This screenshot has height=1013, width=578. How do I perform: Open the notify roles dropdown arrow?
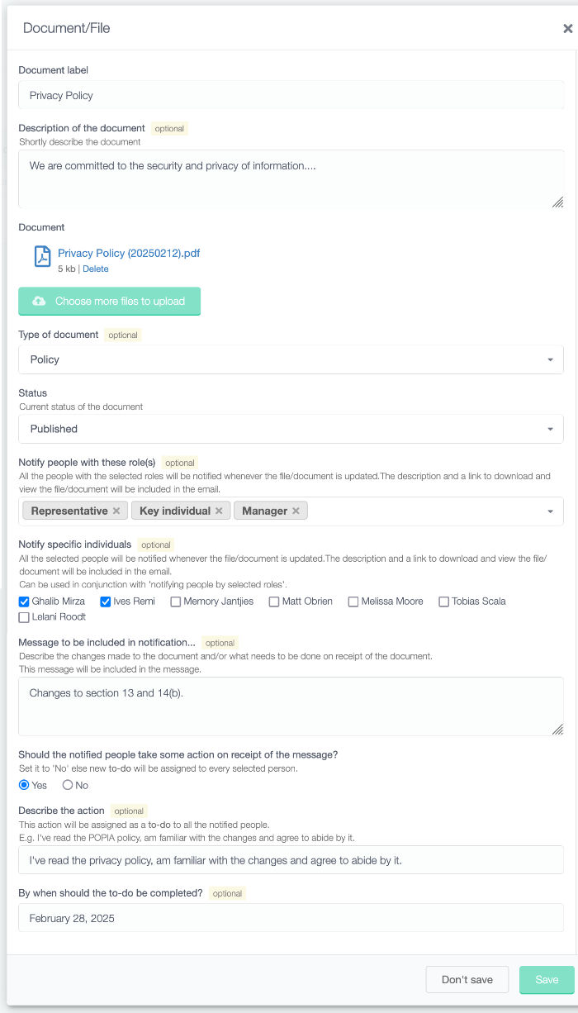pyautogui.click(x=551, y=511)
